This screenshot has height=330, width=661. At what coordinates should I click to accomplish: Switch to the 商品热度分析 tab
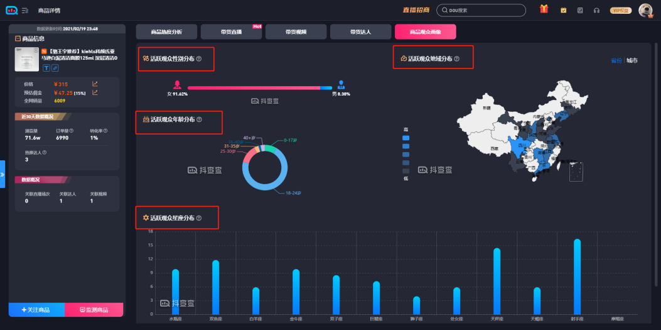click(x=166, y=31)
